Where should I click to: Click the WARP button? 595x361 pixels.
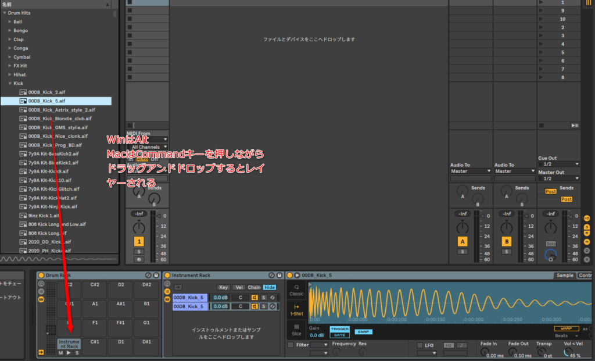tap(565, 328)
